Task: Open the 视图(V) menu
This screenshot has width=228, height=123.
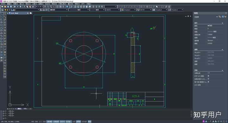Action: 16,4
